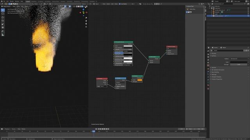Screen dimensions: 250x140
Task: Select the Rotate tool in viewport toolbar
Action: (x=3, y=21)
